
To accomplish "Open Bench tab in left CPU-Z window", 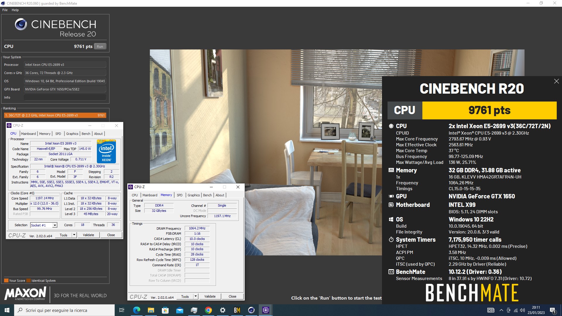I will click(86, 134).
